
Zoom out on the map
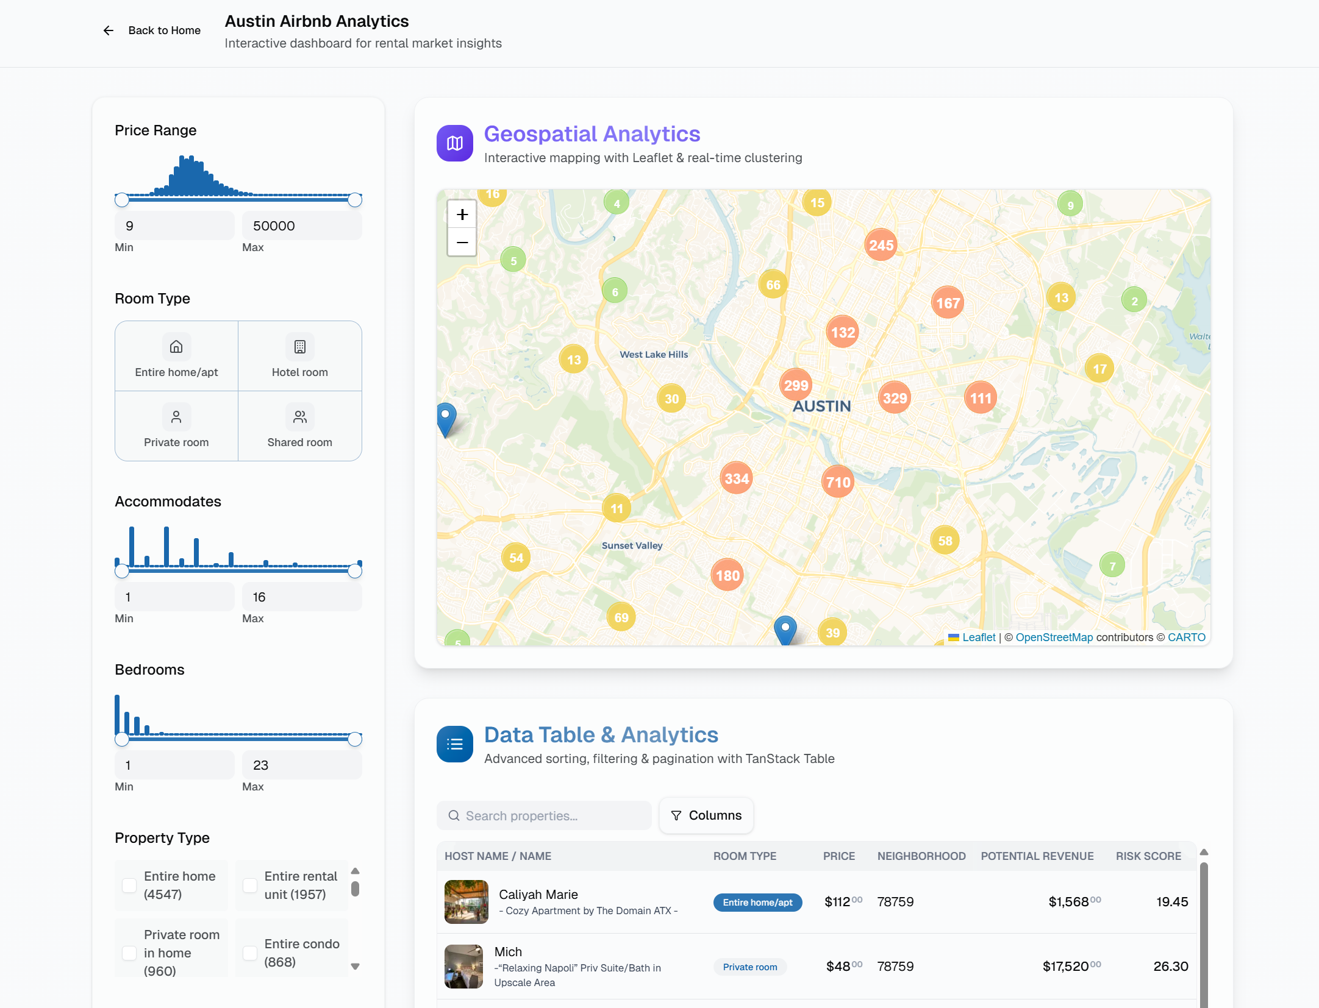462,243
